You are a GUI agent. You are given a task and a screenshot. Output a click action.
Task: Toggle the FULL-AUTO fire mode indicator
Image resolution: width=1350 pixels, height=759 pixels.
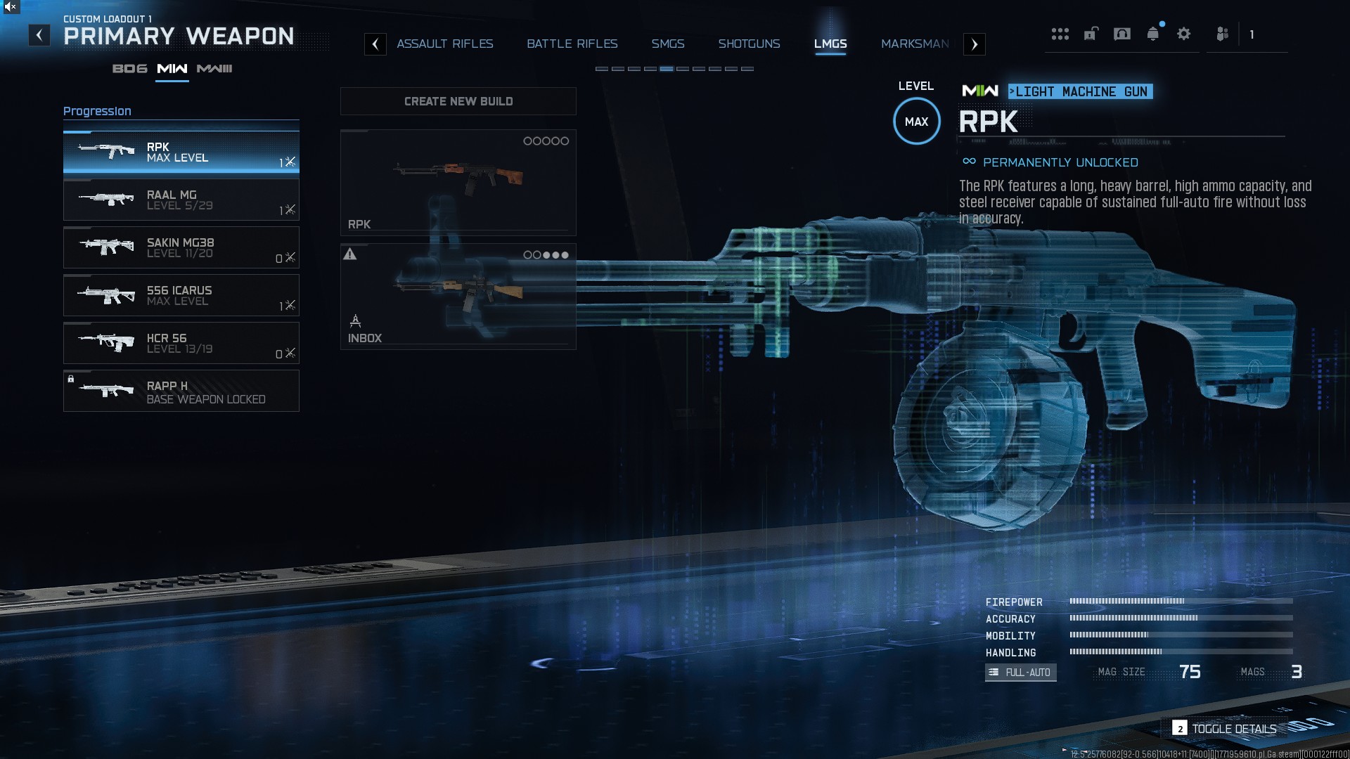(1020, 673)
